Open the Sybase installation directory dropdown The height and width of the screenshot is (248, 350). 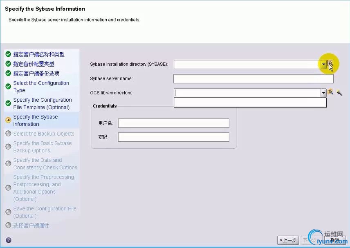(x=323, y=65)
